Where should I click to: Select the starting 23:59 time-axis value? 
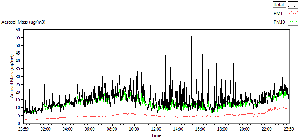pos(23,129)
